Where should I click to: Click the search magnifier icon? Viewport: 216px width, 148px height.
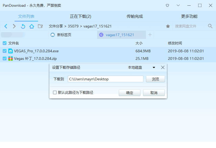pyautogui.click(x=210, y=26)
